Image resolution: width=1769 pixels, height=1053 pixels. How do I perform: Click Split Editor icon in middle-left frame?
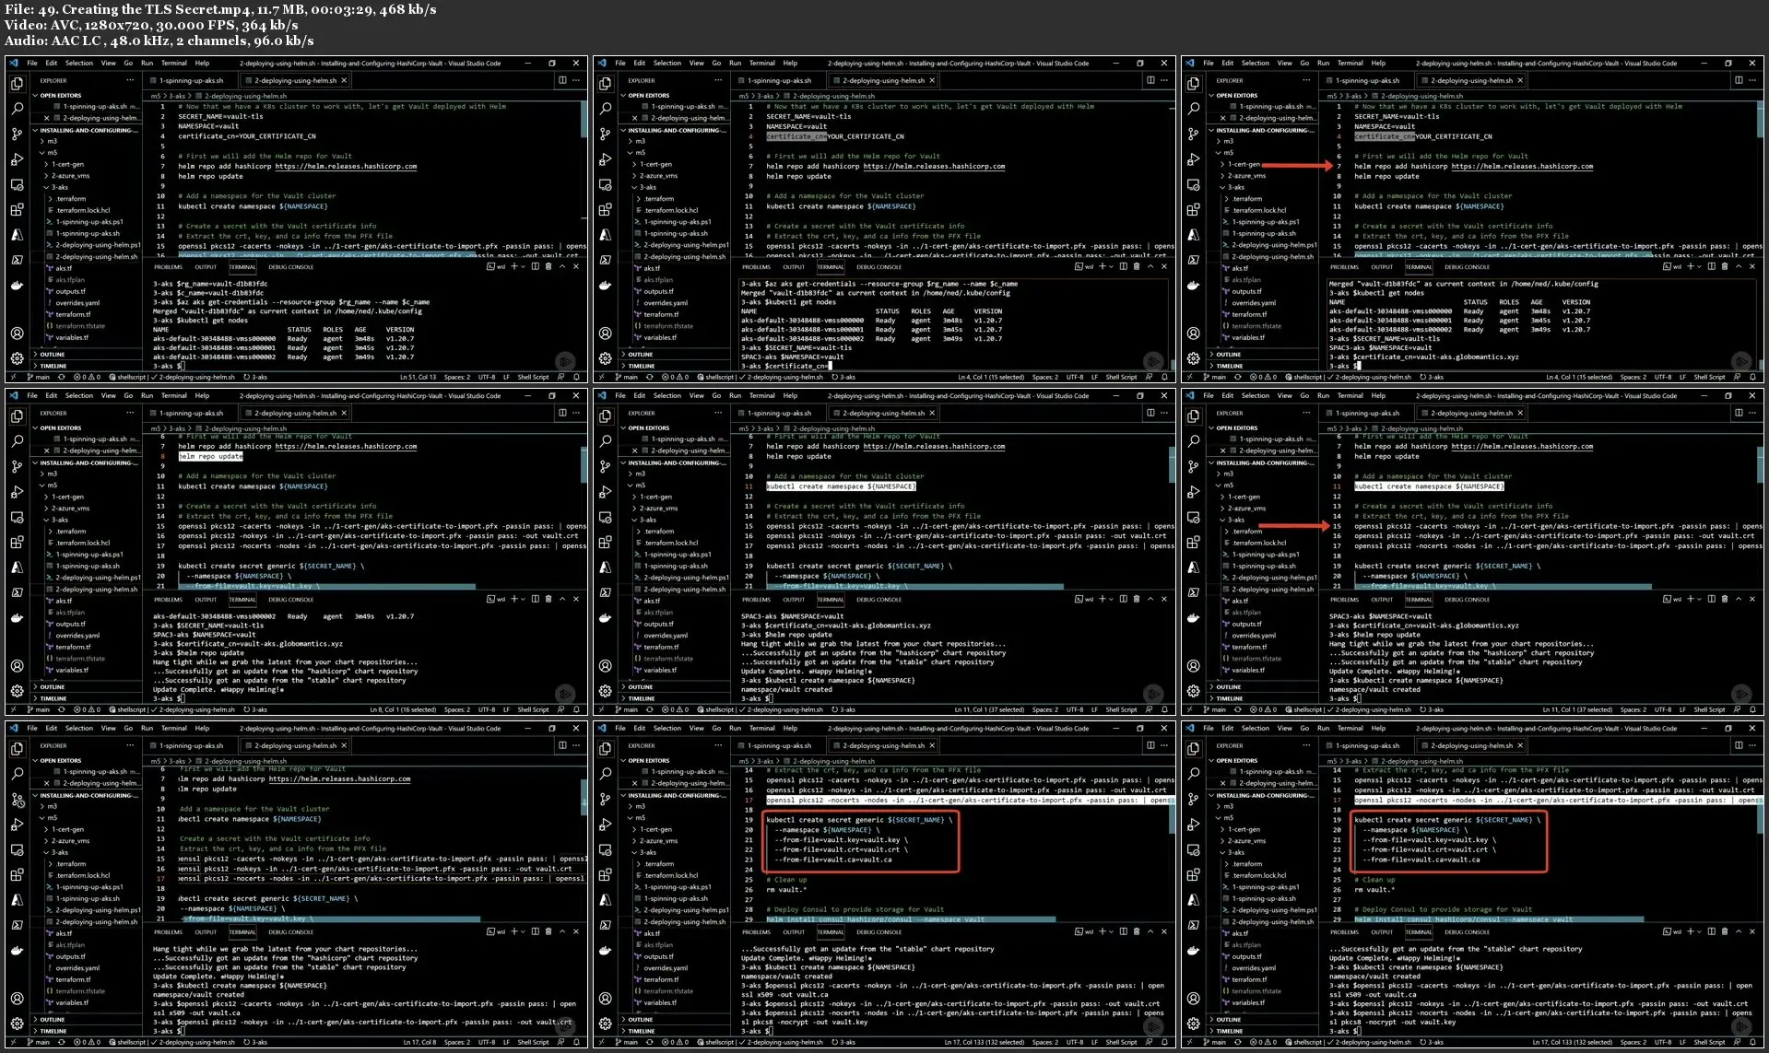[x=562, y=413]
